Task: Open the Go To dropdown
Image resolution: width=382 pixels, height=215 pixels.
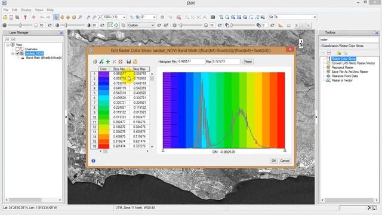Action: [315, 17]
